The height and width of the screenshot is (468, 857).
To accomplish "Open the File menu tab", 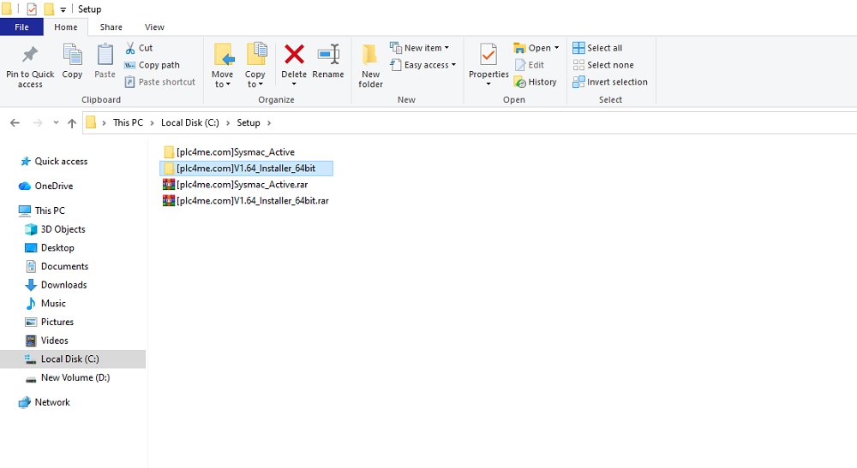I will (21, 27).
